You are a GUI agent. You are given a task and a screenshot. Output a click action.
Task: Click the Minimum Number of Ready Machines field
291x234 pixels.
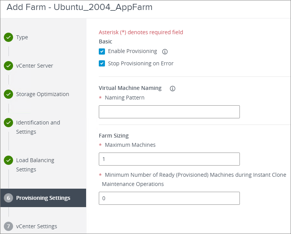click(x=169, y=198)
